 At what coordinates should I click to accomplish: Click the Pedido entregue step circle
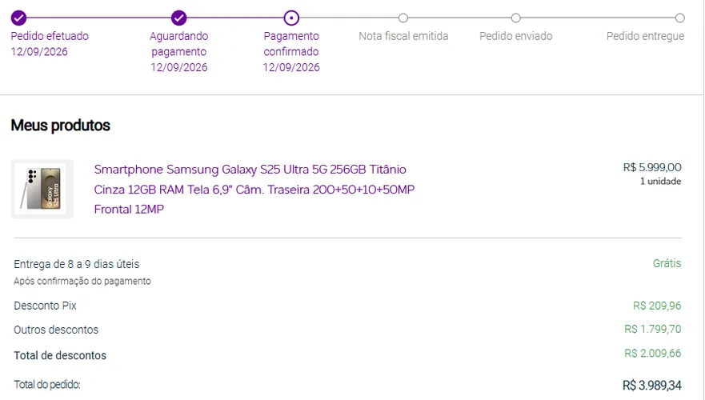pyautogui.click(x=680, y=18)
